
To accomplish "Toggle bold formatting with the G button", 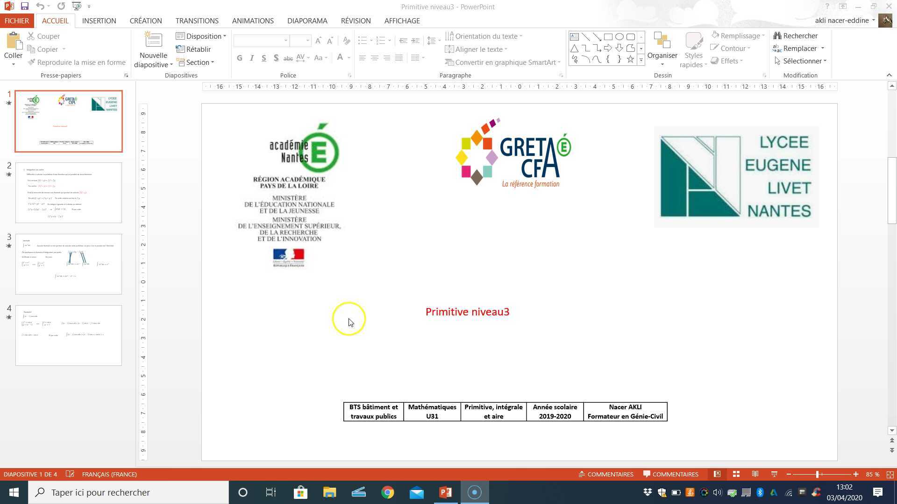I will tap(240, 58).
